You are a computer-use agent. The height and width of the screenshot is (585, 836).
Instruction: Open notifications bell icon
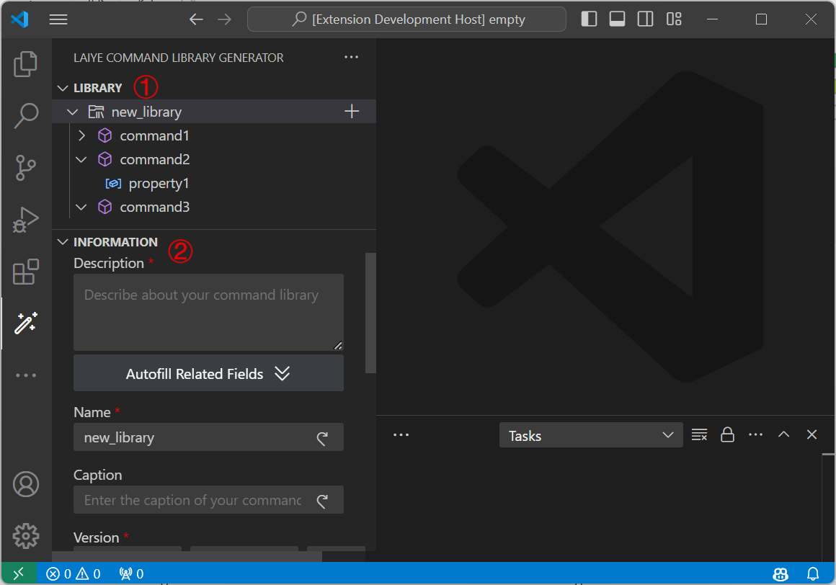pyautogui.click(x=812, y=573)
